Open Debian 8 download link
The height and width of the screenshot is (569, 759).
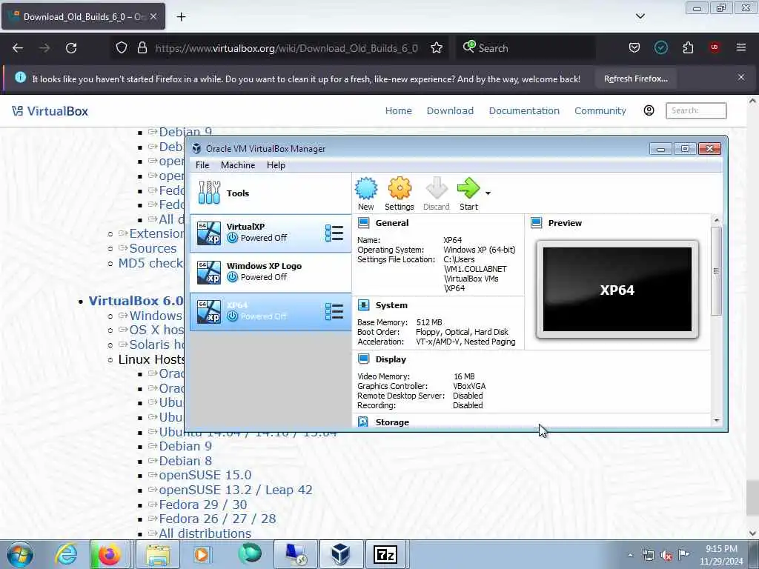click(x=185, y=461)
